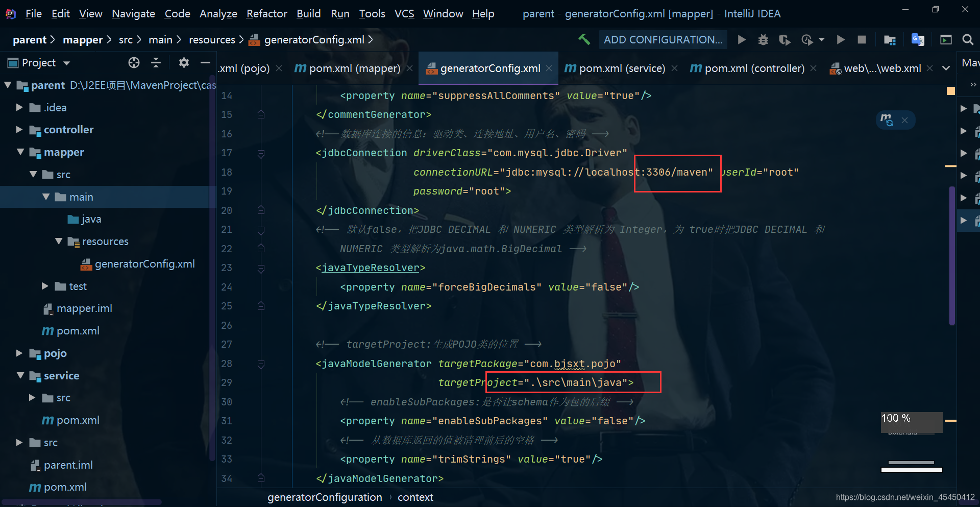Collapse the mapper module

coord(20,152)
